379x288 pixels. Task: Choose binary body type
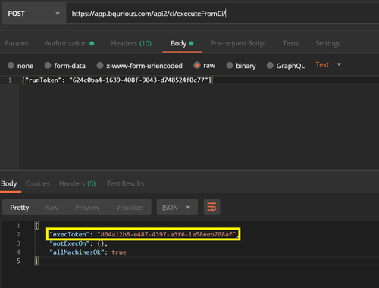[241, 66]
